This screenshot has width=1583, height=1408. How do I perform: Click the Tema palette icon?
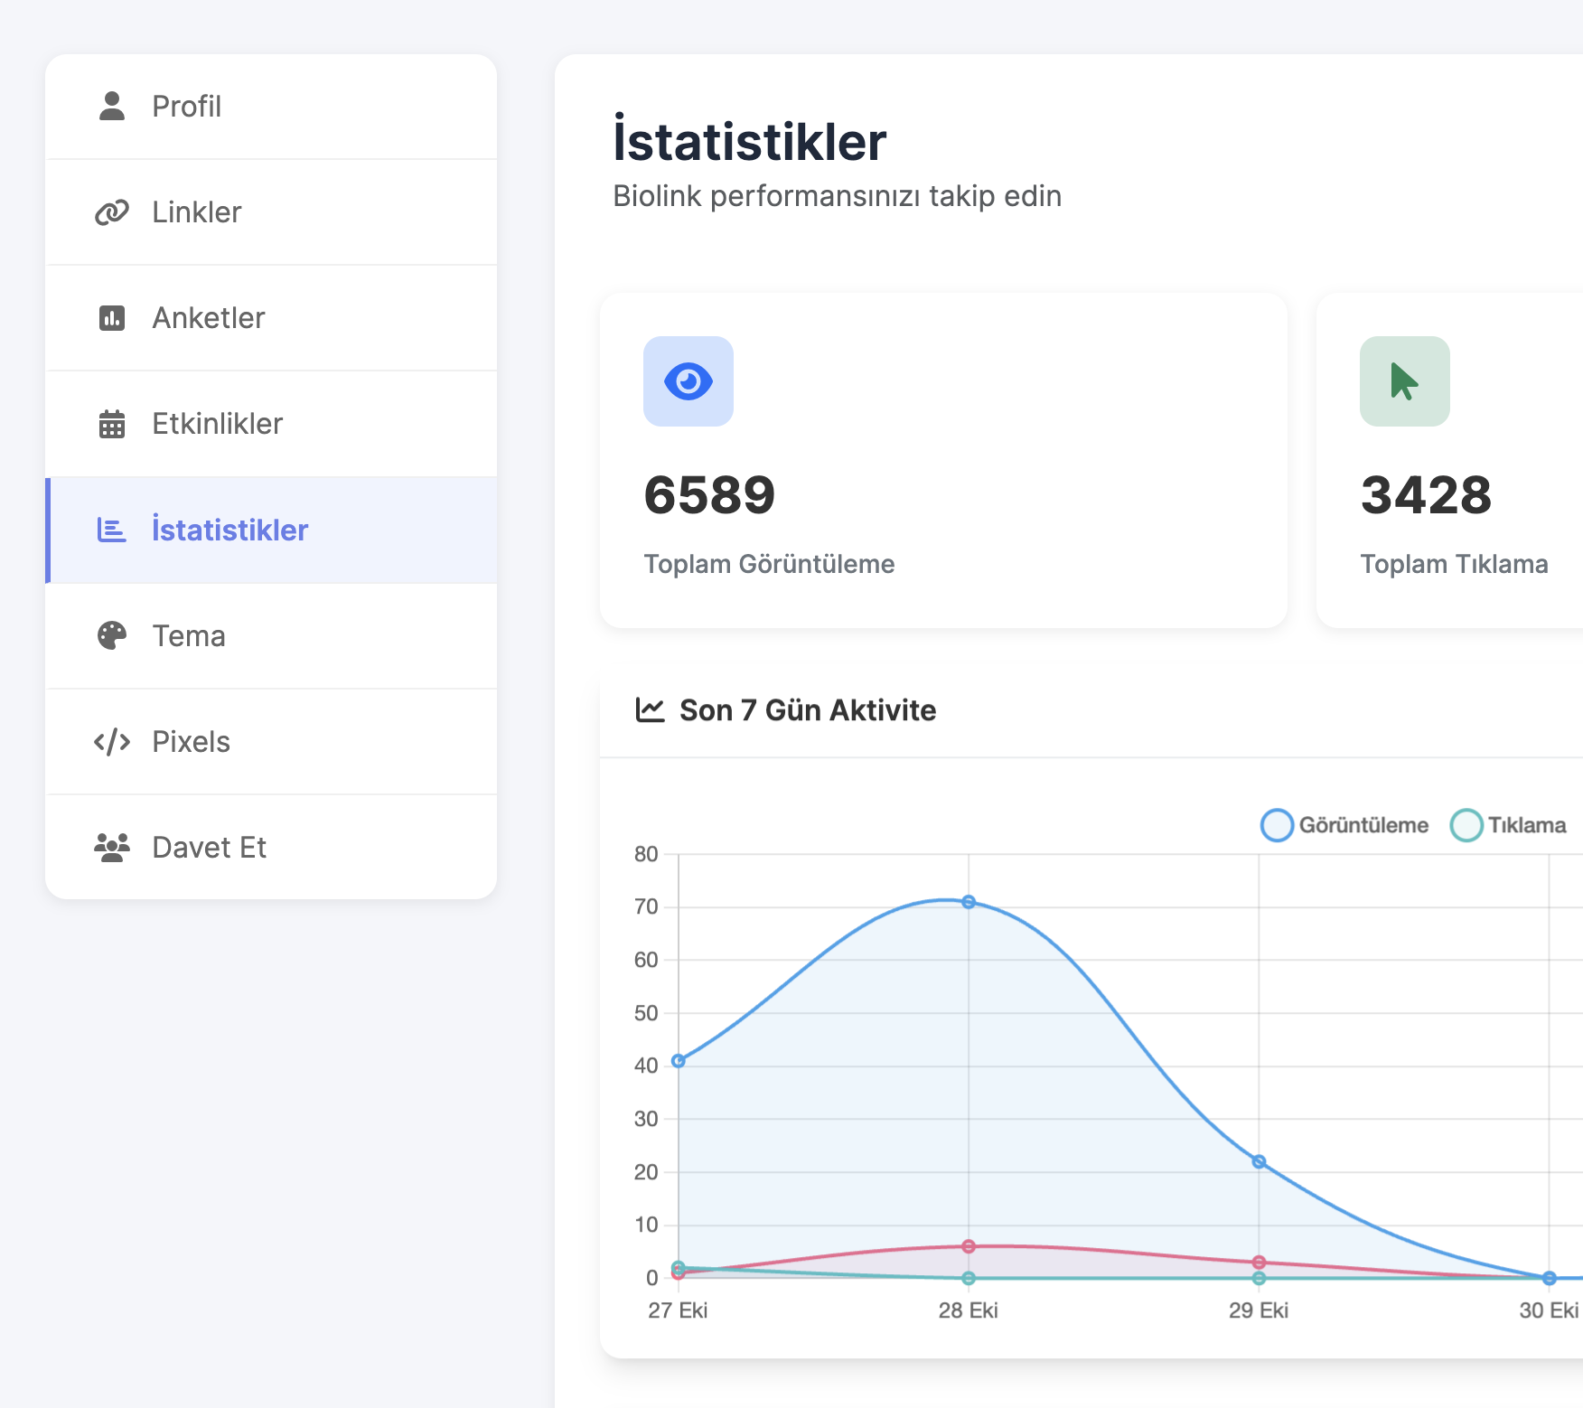112,636
